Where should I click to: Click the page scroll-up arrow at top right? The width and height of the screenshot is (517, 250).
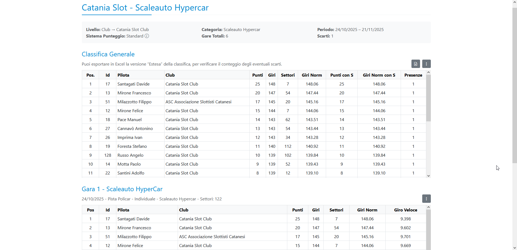[515, 2]
